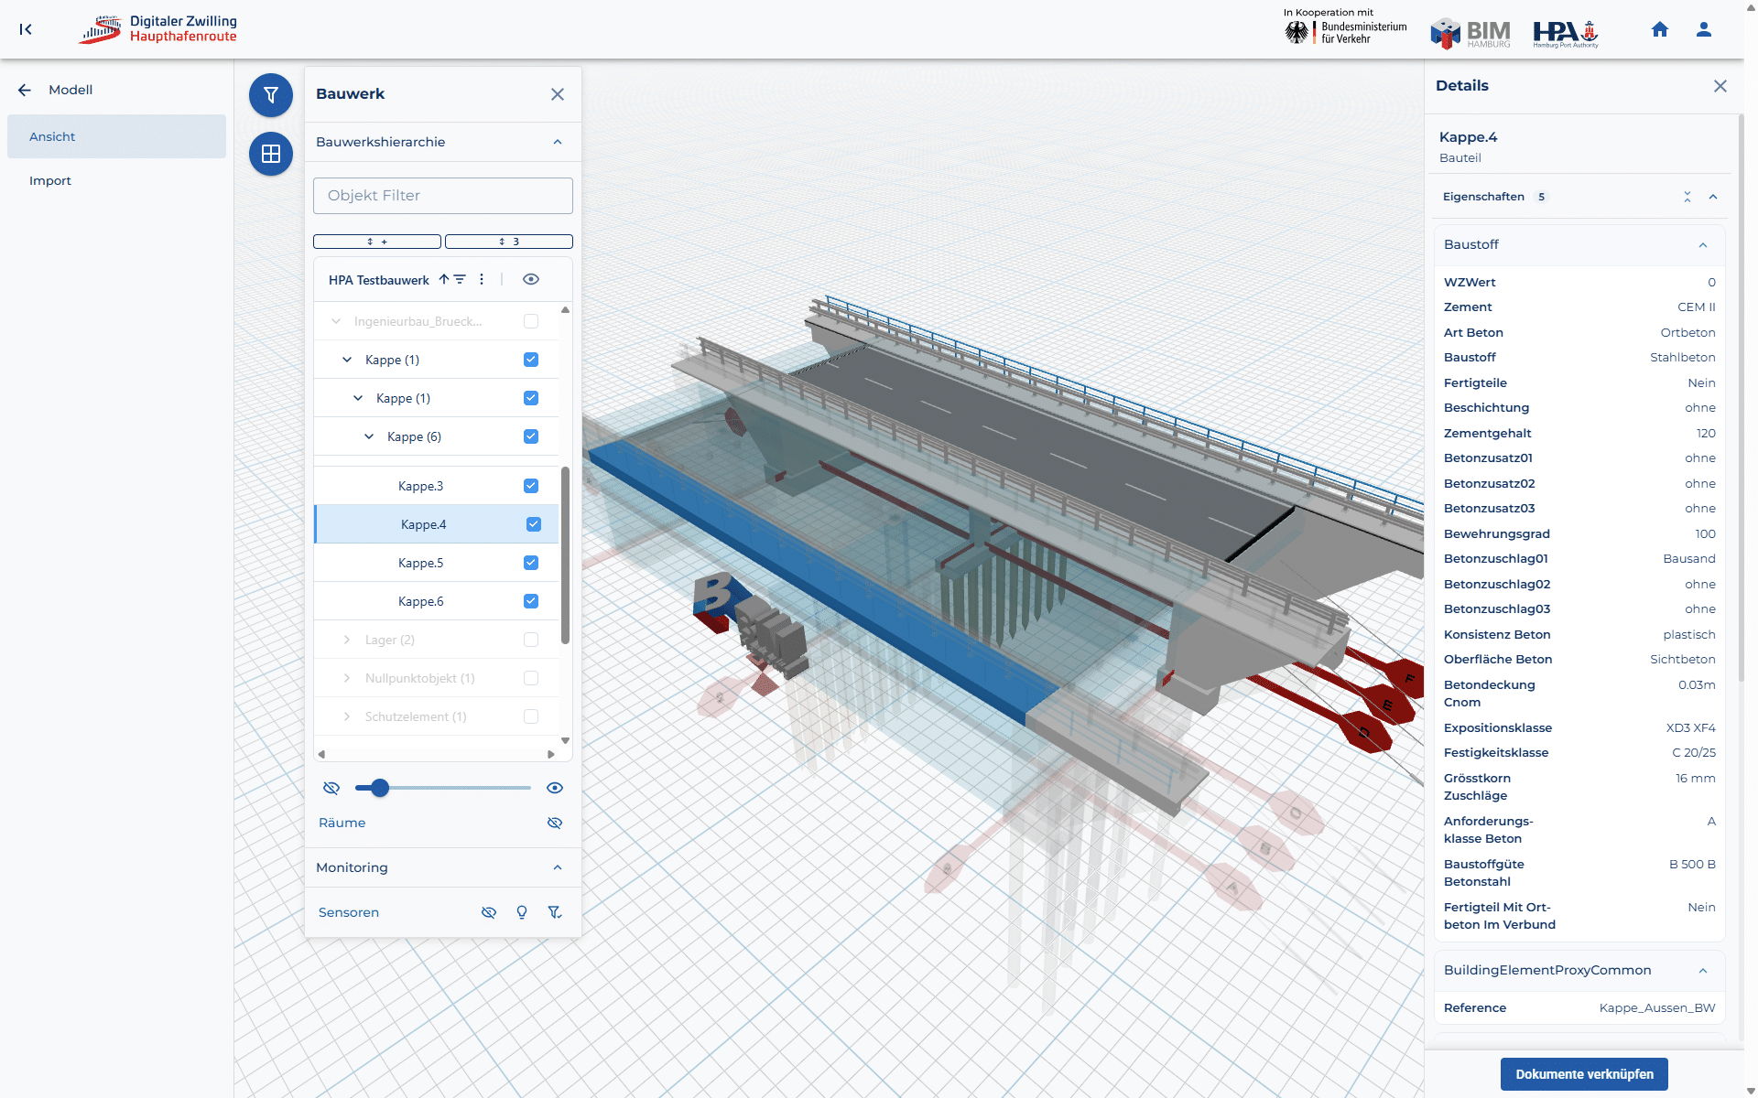
Task: Click the eye icon right of the transparency slider
Action: tap(555, 788)
